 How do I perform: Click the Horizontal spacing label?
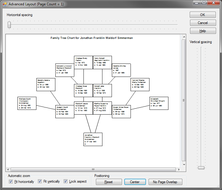(x=20, y=15)
